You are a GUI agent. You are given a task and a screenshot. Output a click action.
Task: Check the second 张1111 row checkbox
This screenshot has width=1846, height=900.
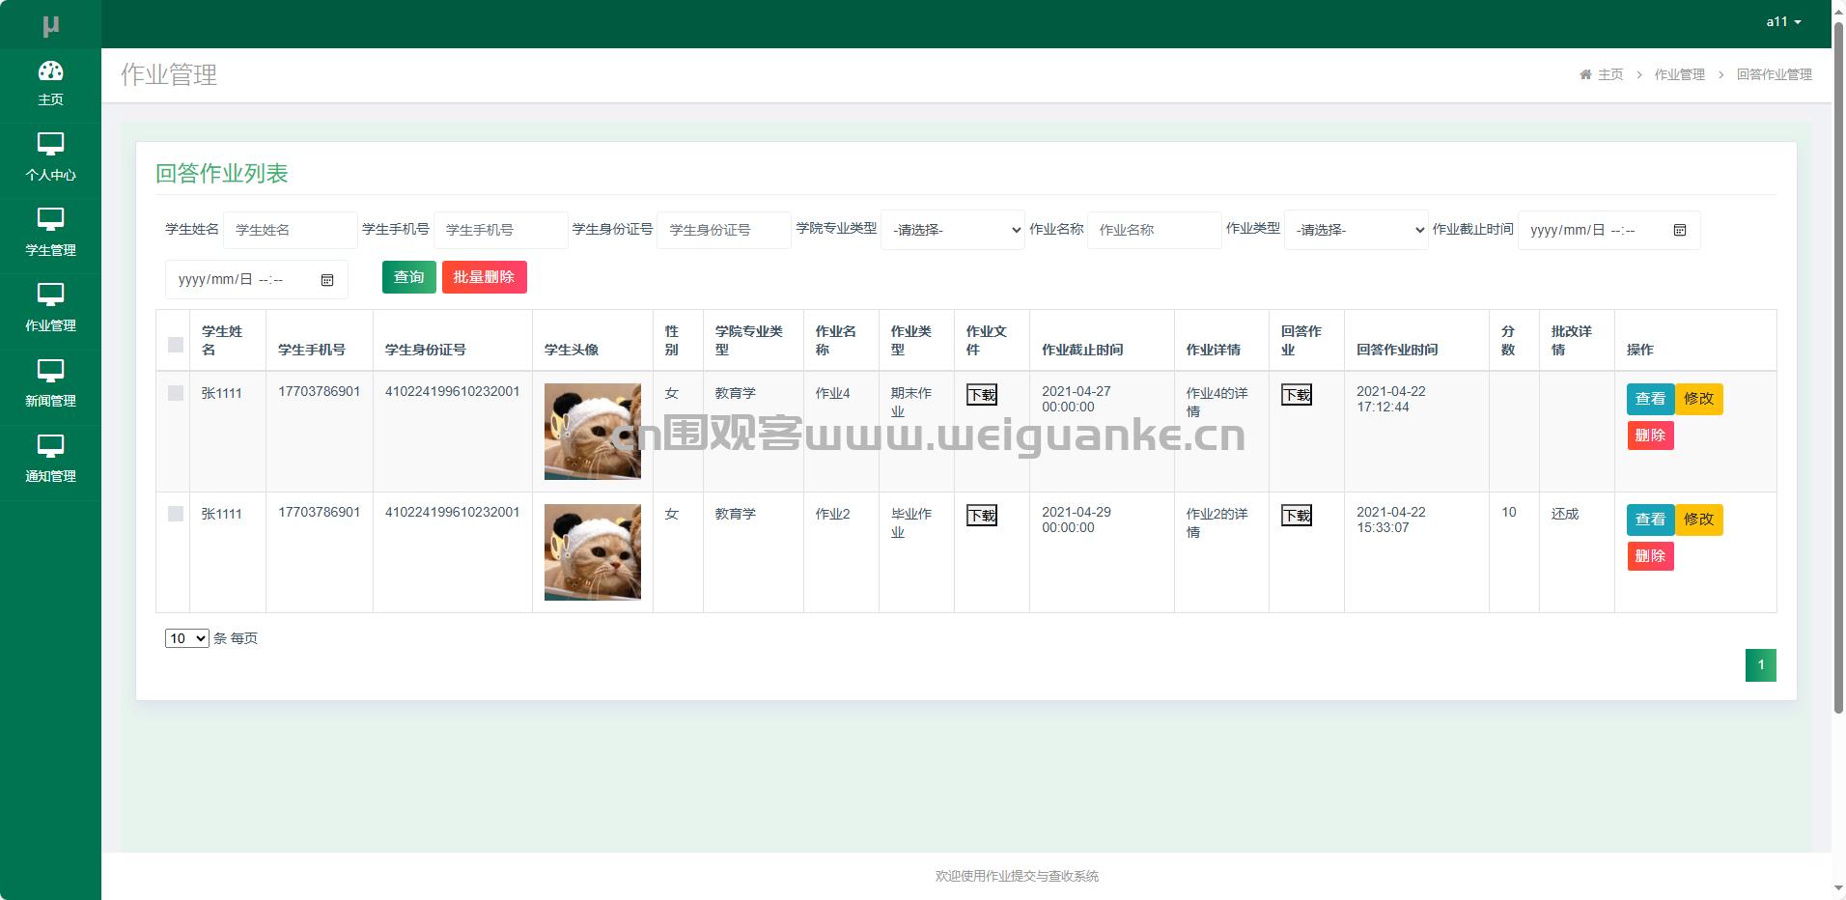pos(175,514)
